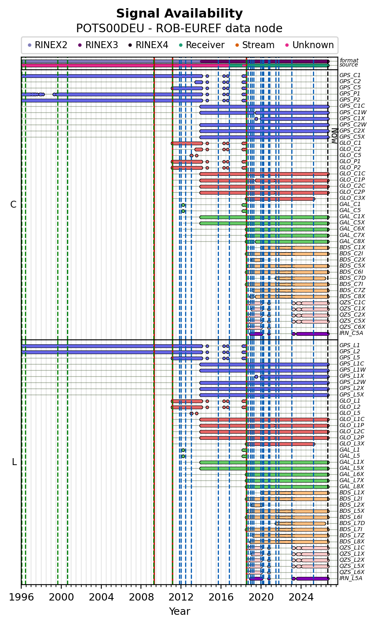Click the Signal Availability title
The width and height of the screenshot is (375, 625).
tap(179, 14)
